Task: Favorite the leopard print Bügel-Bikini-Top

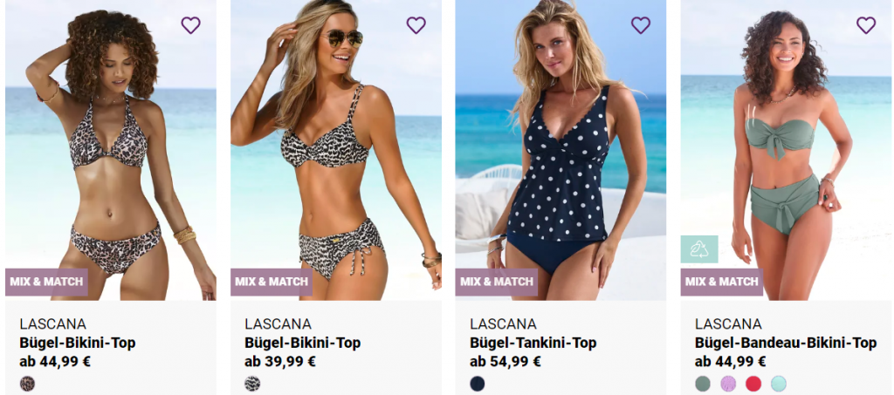Action: click(190, 25)
